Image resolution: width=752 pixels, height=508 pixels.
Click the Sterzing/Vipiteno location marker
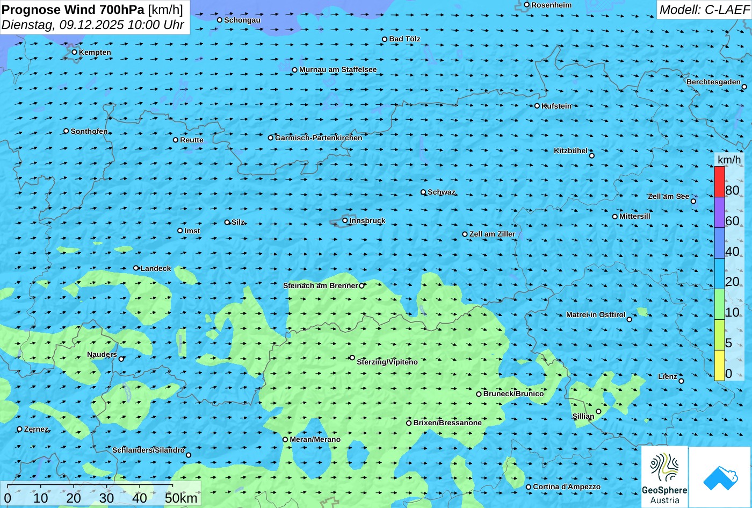click(352, 357)
